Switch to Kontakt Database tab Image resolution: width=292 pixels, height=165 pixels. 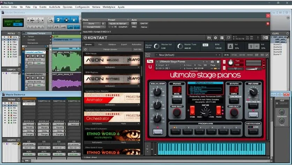pyautogui.click(x=112, y=44)
